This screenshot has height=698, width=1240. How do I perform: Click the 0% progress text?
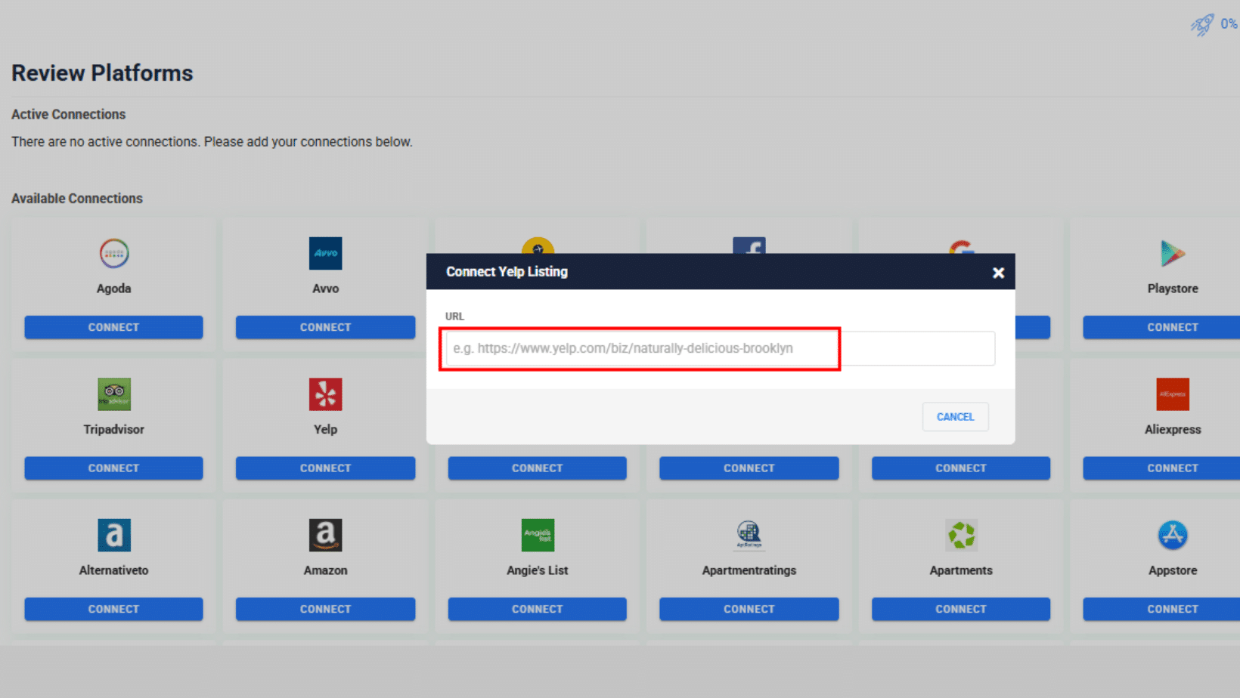[x=1229, y=24]
